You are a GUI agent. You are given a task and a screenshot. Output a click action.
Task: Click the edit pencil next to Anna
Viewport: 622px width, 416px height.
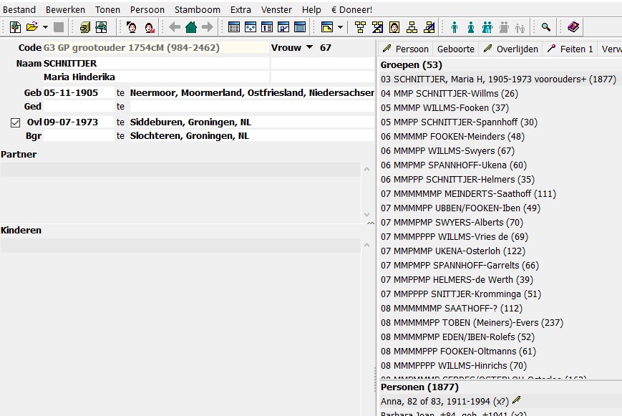tap(517, 400)
